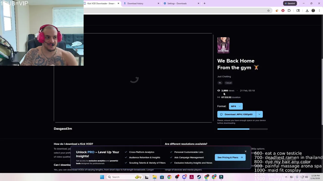This screenshot has height=181, width=323.
Task: Click 'Cross-Platform Analytics' feature text
Action: (142, 152)
